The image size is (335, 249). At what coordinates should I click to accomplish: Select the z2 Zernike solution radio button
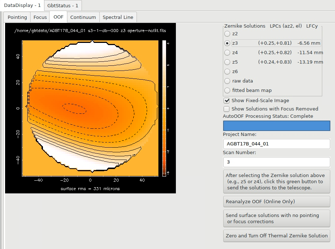pos(227,34)
